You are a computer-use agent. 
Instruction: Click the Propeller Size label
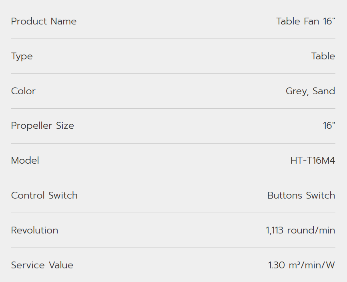point(42,126)
